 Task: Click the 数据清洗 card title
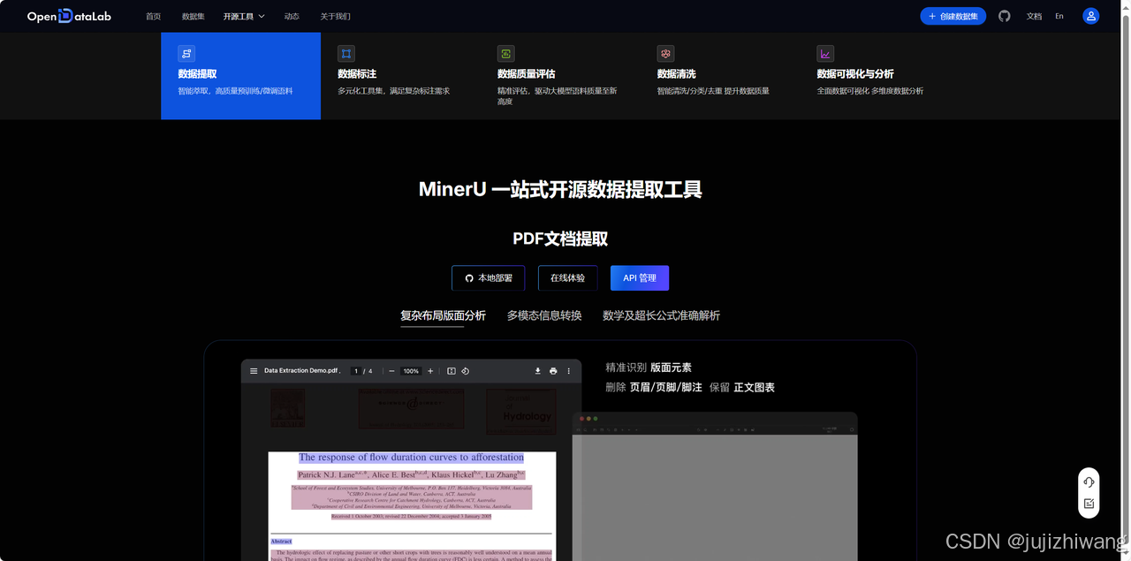tap(677, 74)
